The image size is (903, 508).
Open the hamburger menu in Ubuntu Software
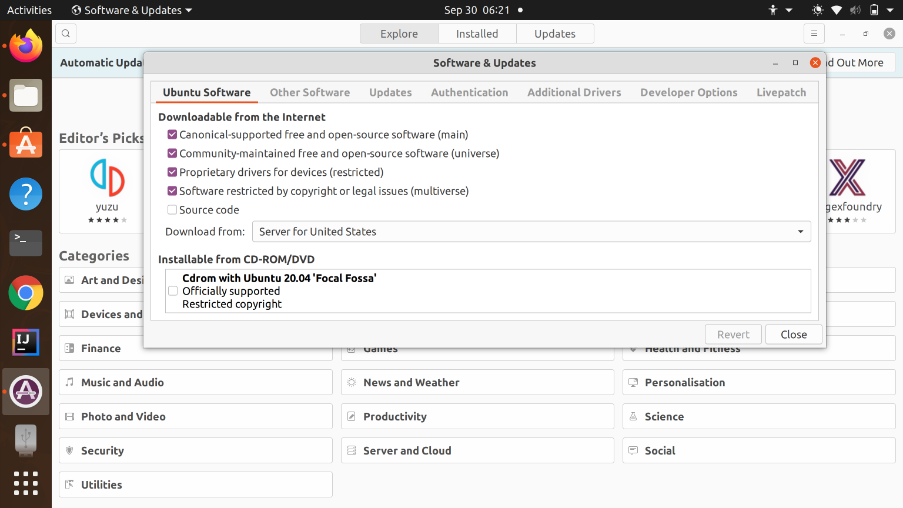point(814,34)
